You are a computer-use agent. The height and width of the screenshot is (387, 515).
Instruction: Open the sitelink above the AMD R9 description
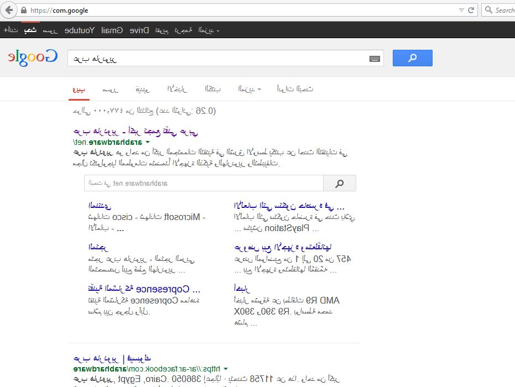tap(242, 289)
